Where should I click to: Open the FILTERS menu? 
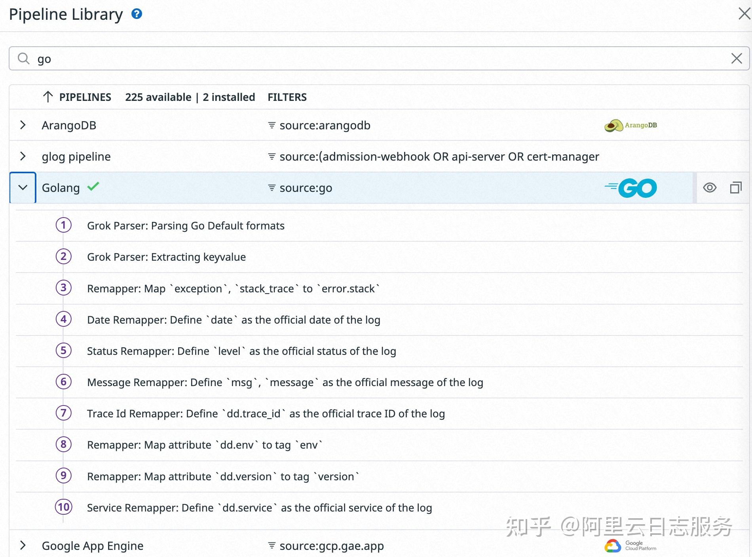point(287,97)
